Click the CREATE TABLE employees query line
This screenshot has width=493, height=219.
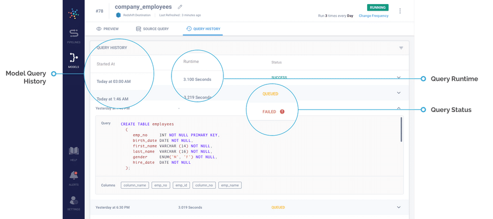click(x=147, y=124)
